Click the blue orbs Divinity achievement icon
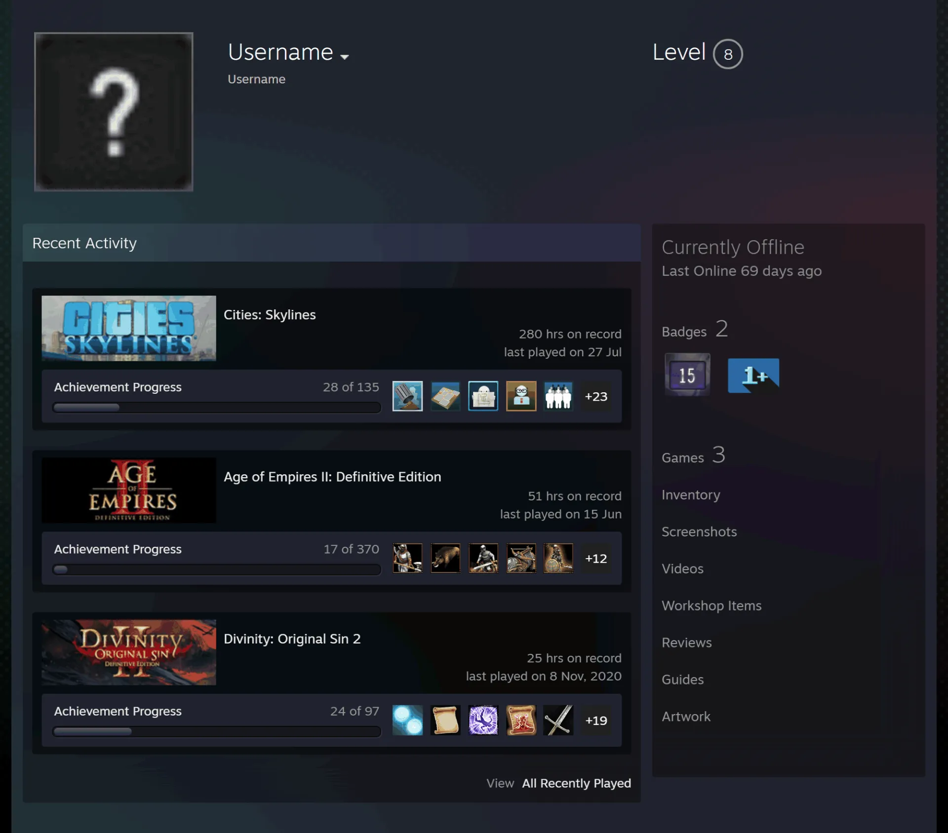948x833 pixels. pos(407,720)
